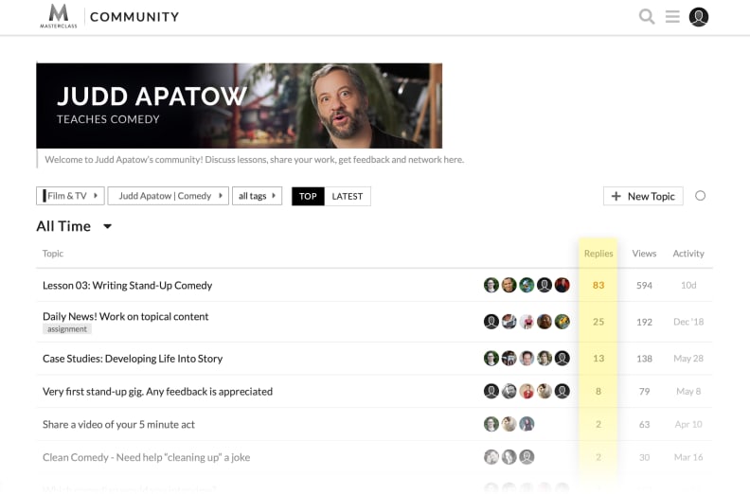The image size is (750, 494).
Task: Open the COMMUNITY home link
Action: [x=134, y=17]
